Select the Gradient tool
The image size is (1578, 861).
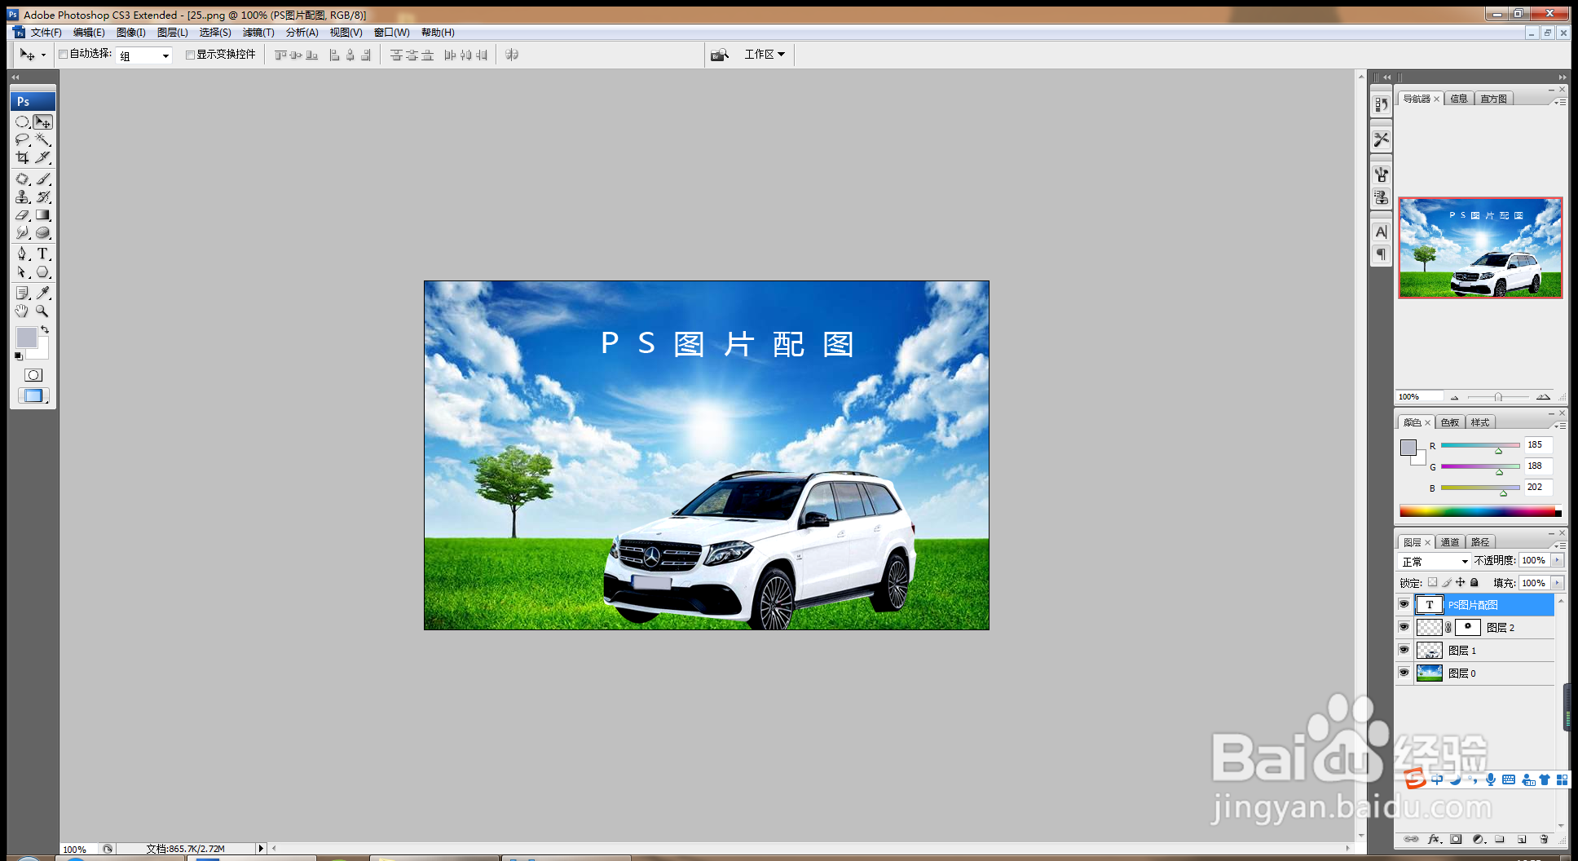pos(42,215)
